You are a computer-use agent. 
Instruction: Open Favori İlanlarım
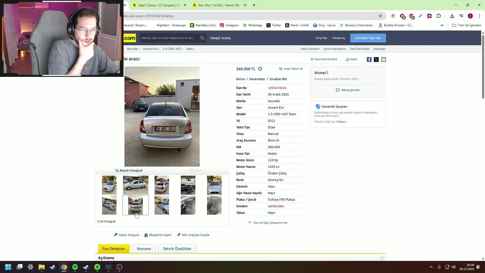(310, 49)
